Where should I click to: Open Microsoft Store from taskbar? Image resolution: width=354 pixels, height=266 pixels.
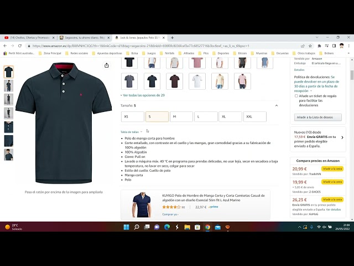197,227
